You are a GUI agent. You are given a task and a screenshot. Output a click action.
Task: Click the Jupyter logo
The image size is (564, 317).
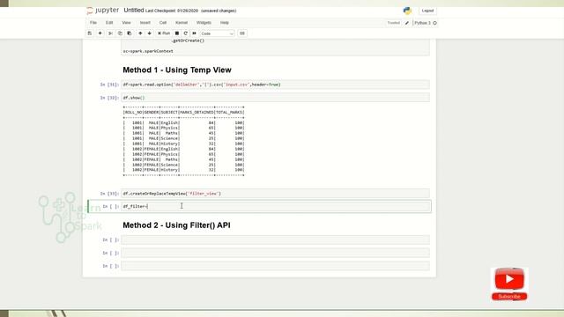[x=103, y=11]
